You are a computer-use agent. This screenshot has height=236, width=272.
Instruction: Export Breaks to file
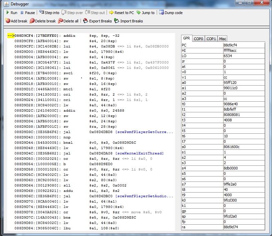click(x=97, y=21)
